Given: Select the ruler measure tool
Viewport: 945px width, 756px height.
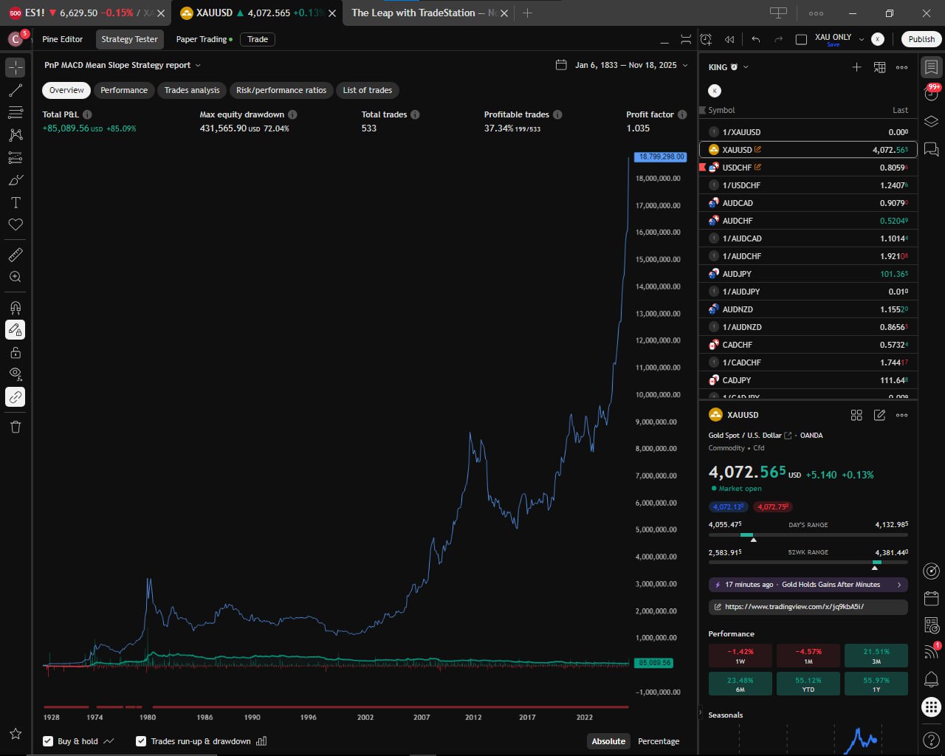Looking at the screenshot, I should [16, 255].
